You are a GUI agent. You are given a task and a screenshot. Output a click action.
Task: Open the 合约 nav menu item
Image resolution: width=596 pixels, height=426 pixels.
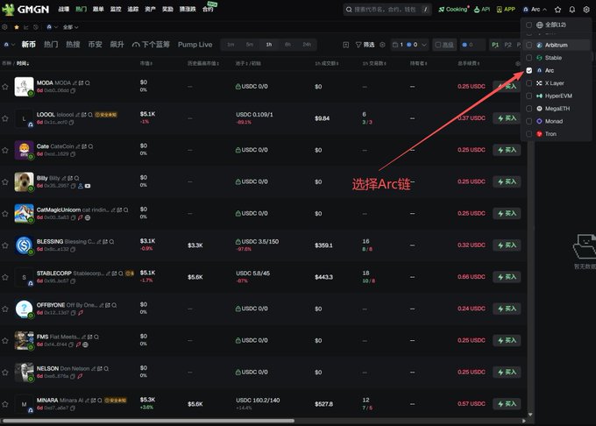click(208, 9)
